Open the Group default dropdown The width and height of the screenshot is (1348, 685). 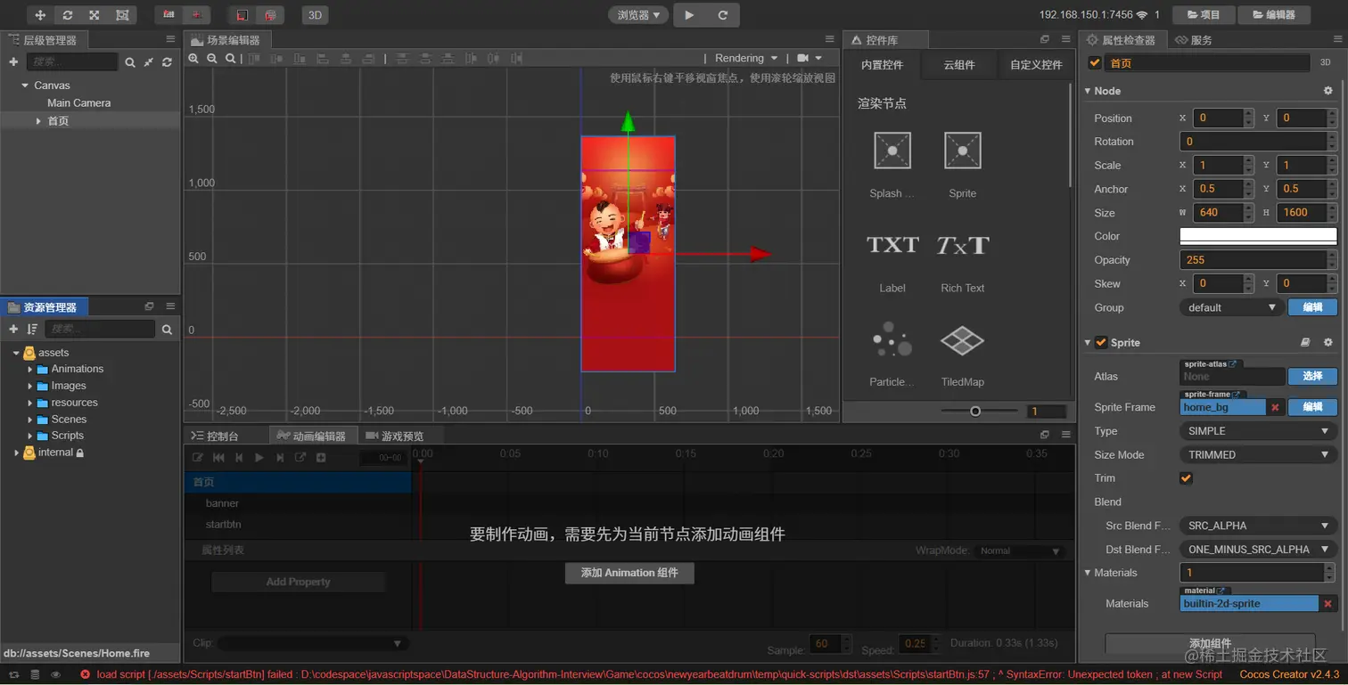click(1231, 307)
